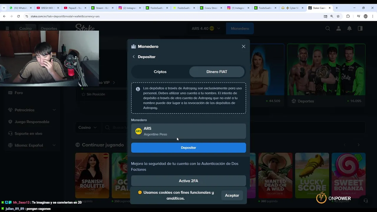Viewport: 377px width, 212px height.
Task: Open the browser extensions puzzle icon
Action: 348,16
